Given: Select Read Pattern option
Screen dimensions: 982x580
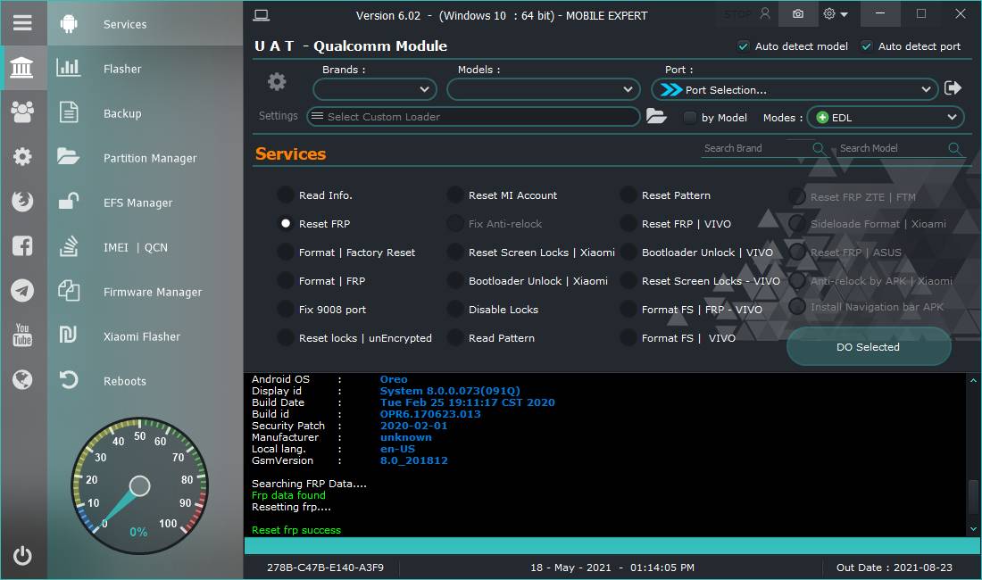Looking at the screenshot, I should (455, 338).
